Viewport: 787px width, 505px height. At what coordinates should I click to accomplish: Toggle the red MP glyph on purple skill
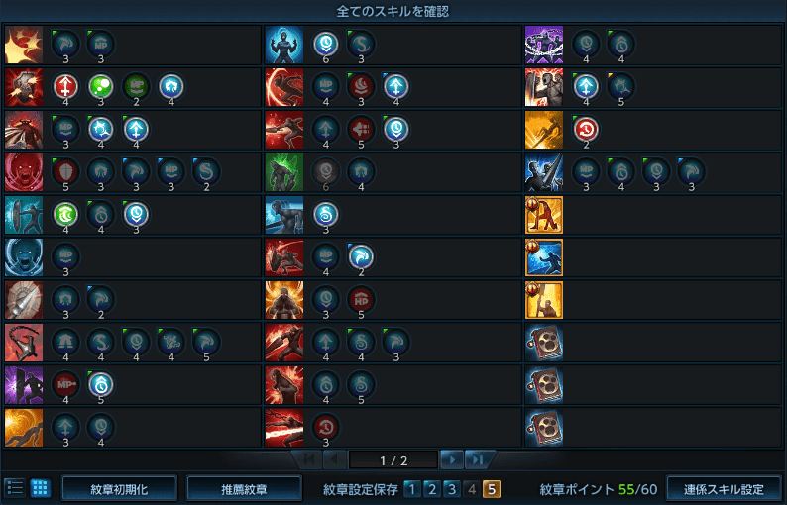[x=65, y=384]
